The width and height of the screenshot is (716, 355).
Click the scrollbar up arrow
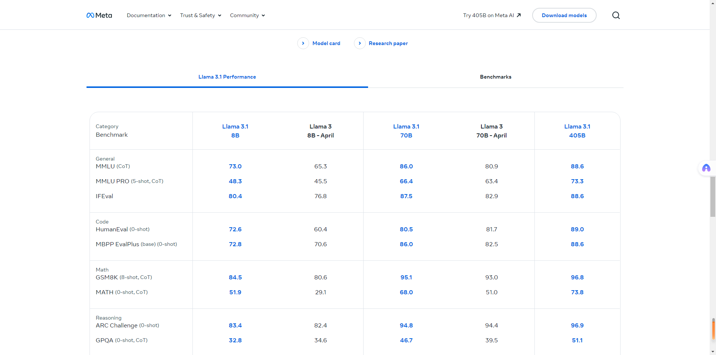(713, 3)
